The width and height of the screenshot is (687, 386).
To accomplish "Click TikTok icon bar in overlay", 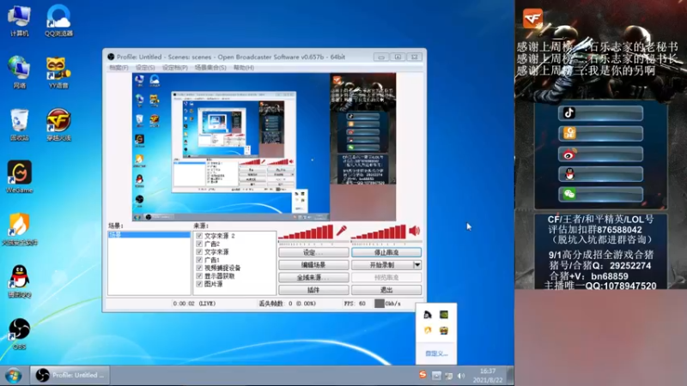I will click(x=600, y=113).
